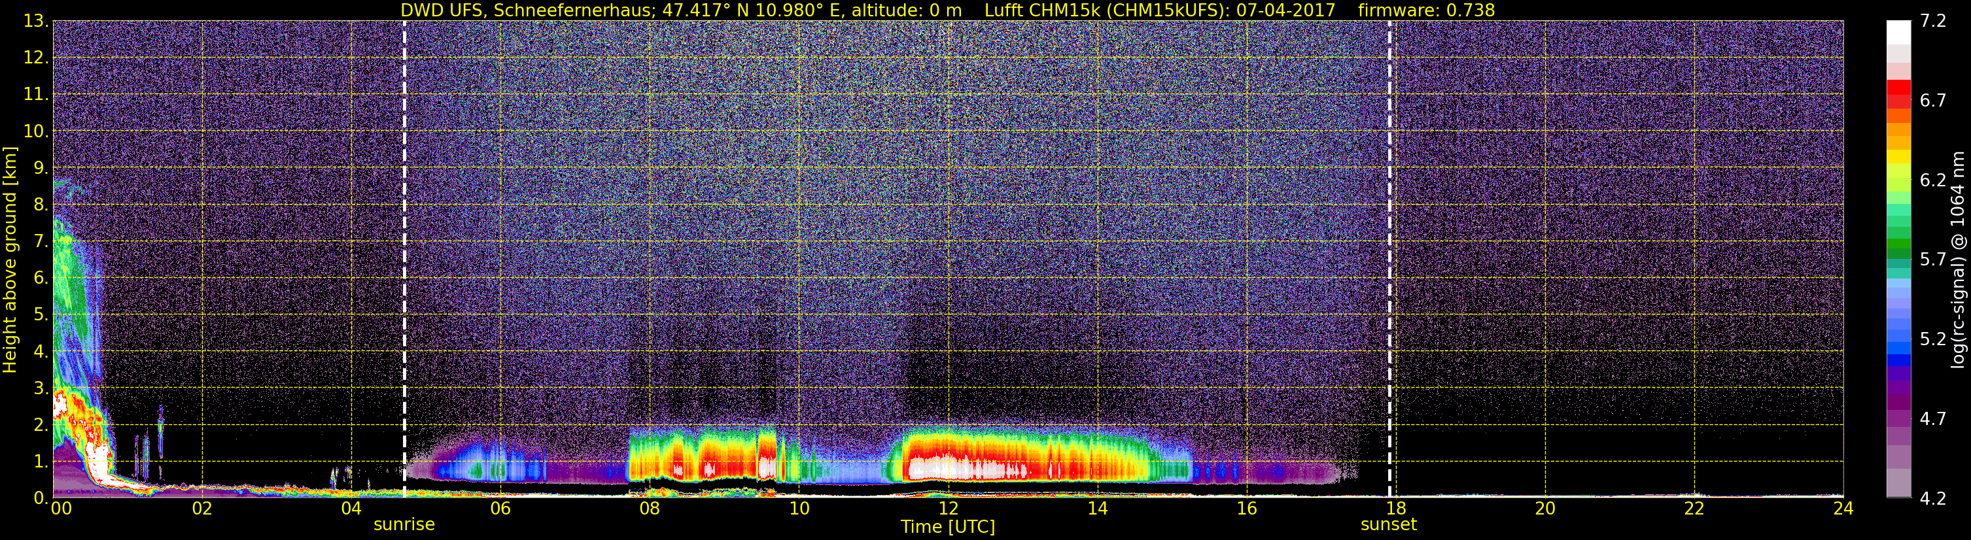Click the 'sunrise' label below the axis
Image resolution: width=1971 pixels, height=540 pixels.
click(x=404, y=525)
